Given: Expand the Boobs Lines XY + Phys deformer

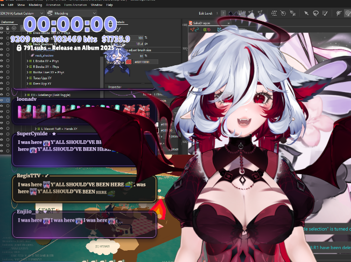Looking at the screenshot, I should click(27, 72).
